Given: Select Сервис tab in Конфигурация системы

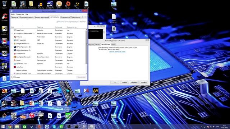Looking at the screenshot, I should [114, 44].
